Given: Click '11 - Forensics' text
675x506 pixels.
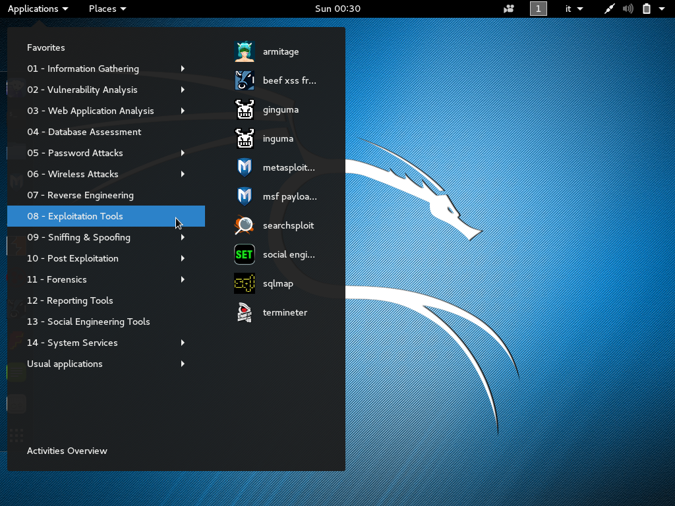Looking at the screenshot, I should (57, 279).
